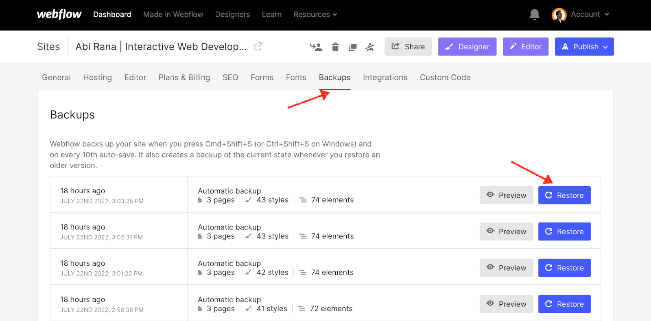Restore the 3:01:22 PM backup
Image resolution: width=651 pixels, height=321 pixels.
pos(564,268)
